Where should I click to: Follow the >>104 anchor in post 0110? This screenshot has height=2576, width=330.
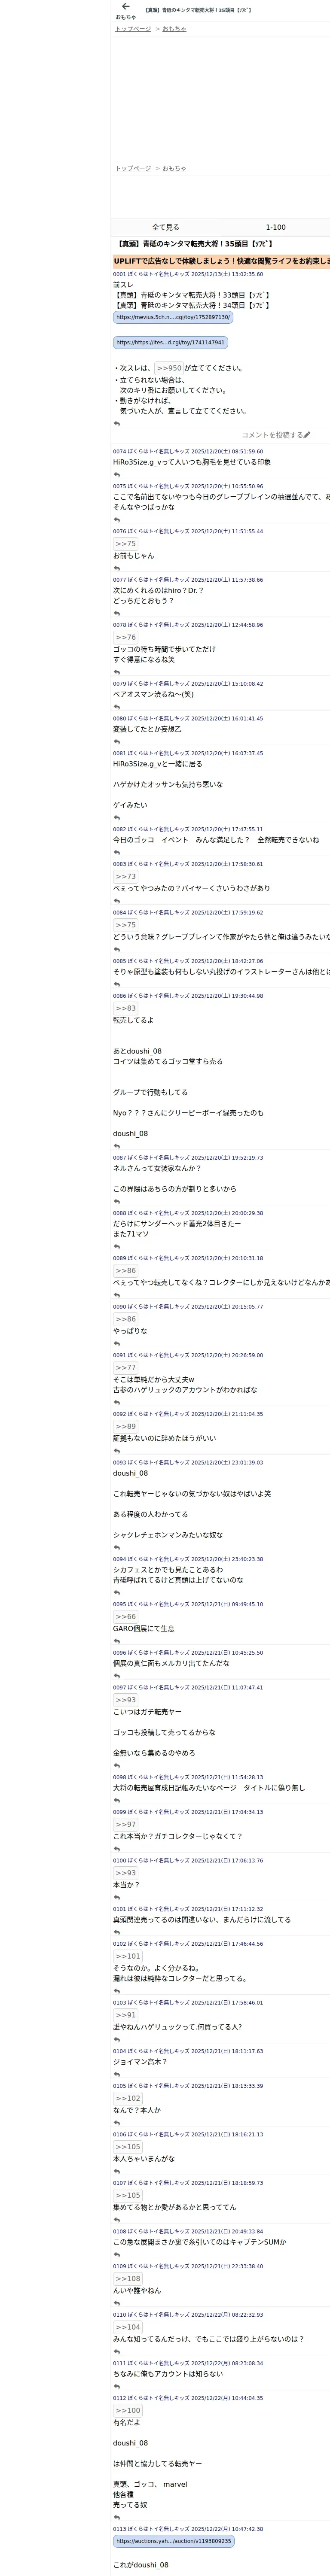(128, 2327)
